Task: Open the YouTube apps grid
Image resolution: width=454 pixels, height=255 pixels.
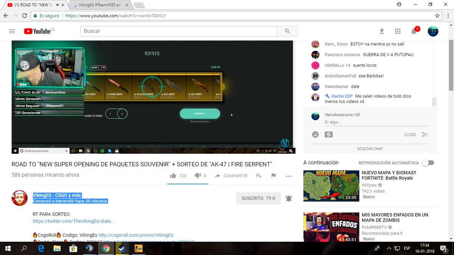Action: click(x=398, y=31)
